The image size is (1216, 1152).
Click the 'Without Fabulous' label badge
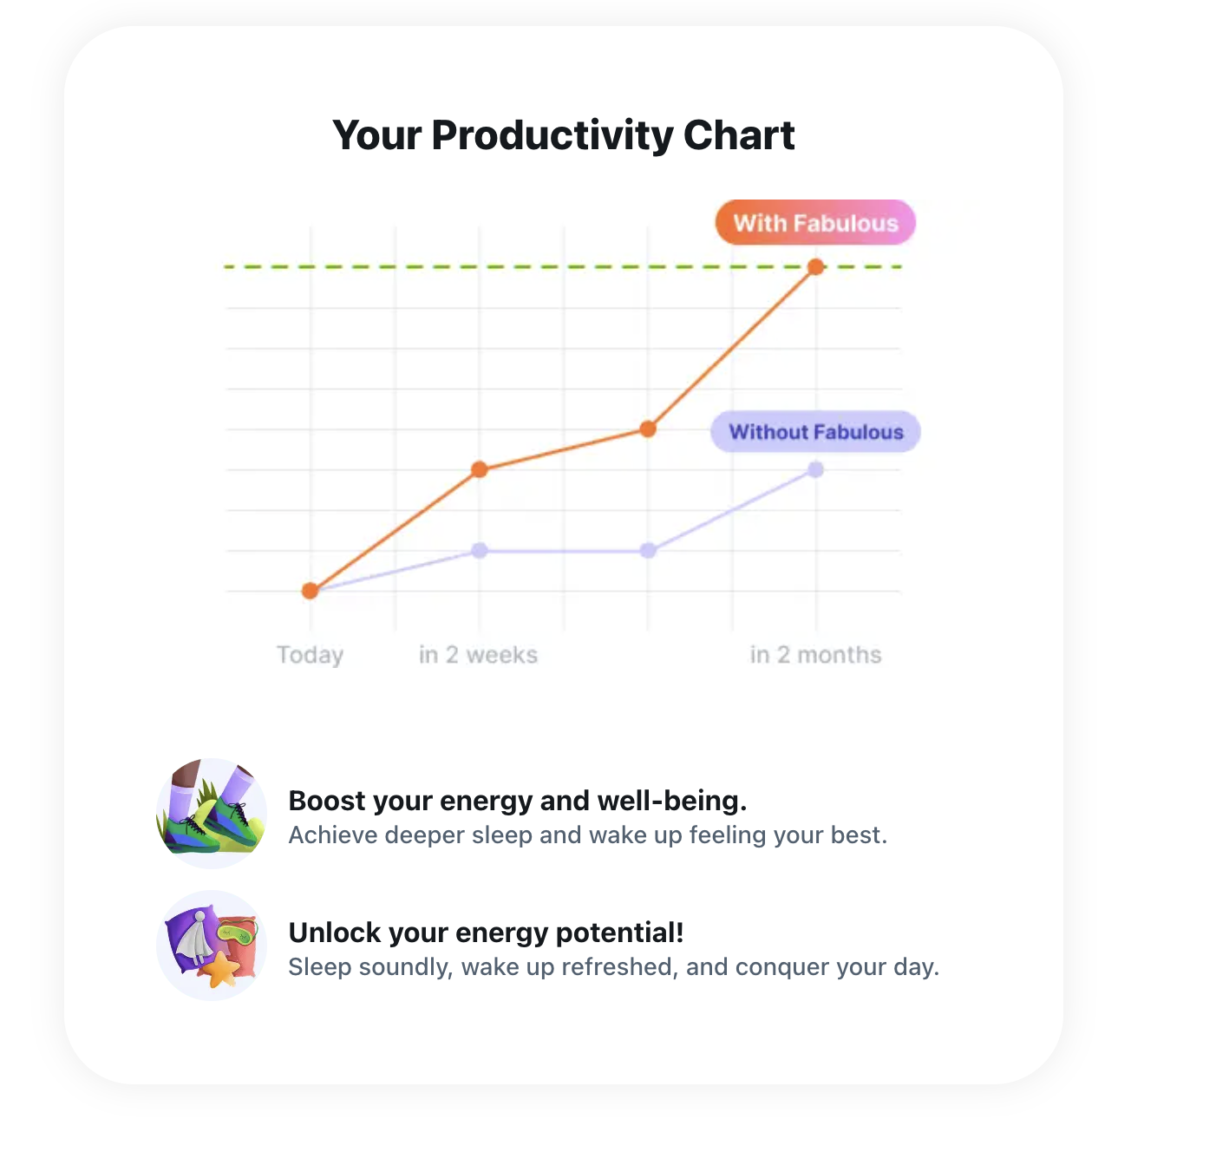(x=815, y=432)
